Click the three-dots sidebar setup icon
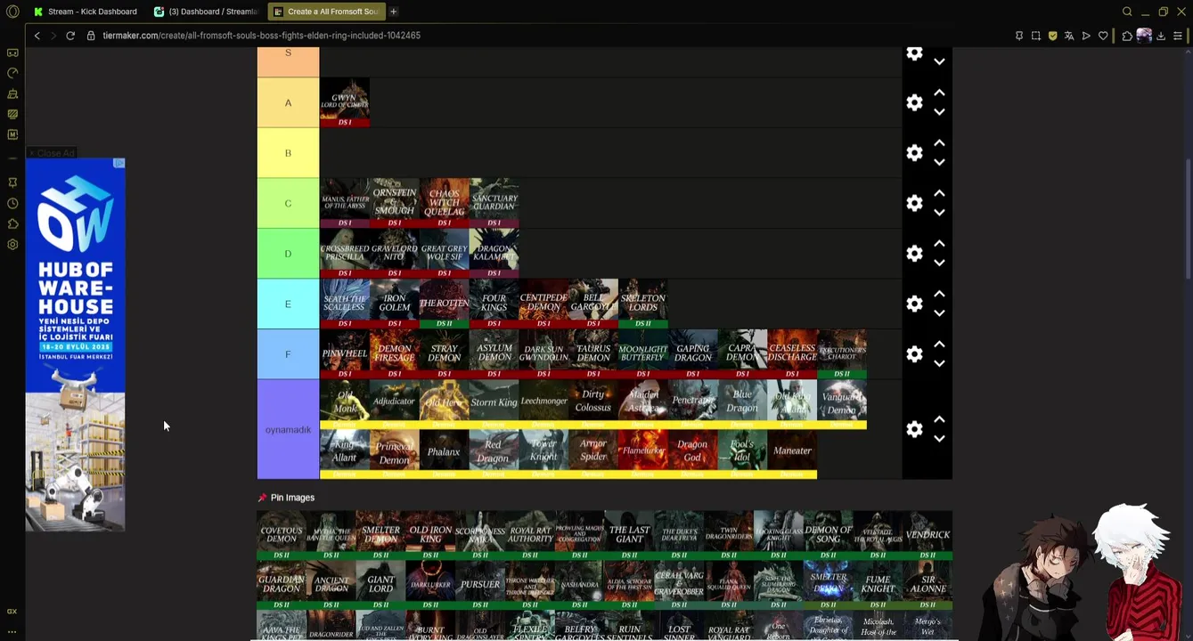Viewport: 1193px width, 641px height. tap(12, 631)
